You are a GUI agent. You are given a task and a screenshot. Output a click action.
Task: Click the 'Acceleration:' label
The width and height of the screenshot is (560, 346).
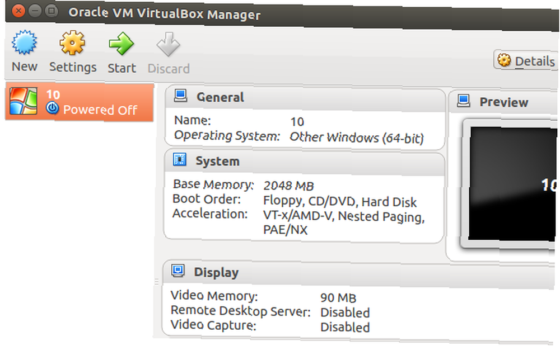[210, 214]
